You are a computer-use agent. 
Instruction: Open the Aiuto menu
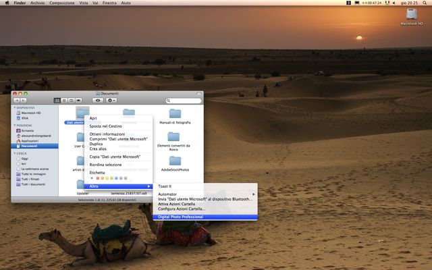[x=126, y=3]
